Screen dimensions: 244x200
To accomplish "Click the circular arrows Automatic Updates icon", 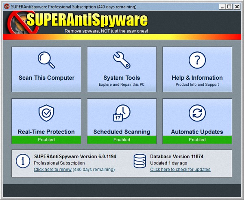I will [x=197, y=113].
